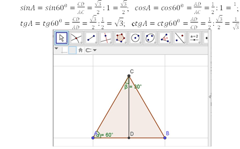Choose the a=2 Slider tool

click(x=194, y=38)
